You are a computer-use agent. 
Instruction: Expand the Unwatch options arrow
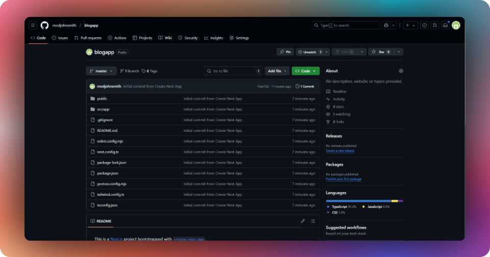click(326, 52)
